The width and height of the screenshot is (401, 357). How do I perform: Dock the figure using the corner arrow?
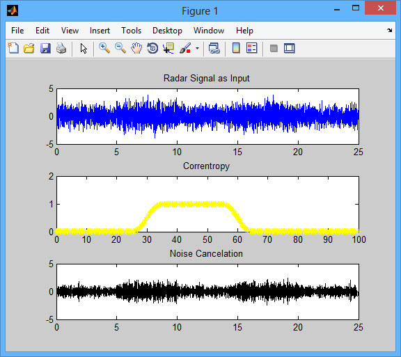point(389,31)
